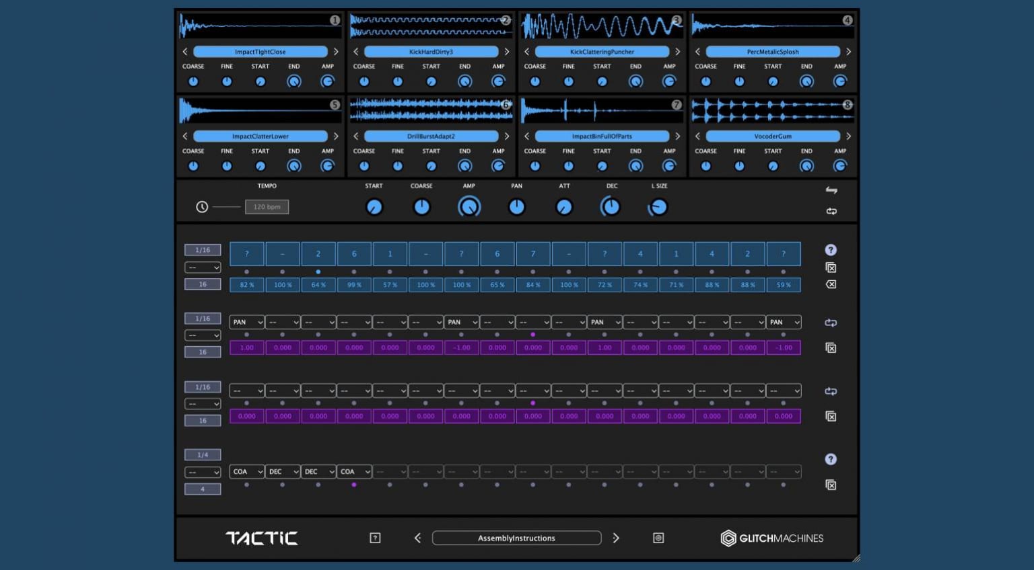The height and width of the screenshot is (570, 1034).
Task: Adjust the global DEC knob
Action: (x=611, y=207)
